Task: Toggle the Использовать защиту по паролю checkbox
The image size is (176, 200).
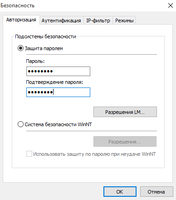Action: pyautogui.click(x=29, y=154)
